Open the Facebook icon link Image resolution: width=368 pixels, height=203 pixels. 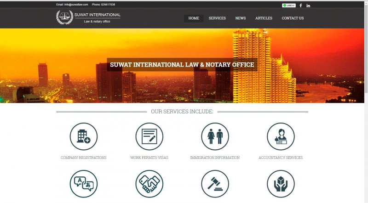click(301, 6)
